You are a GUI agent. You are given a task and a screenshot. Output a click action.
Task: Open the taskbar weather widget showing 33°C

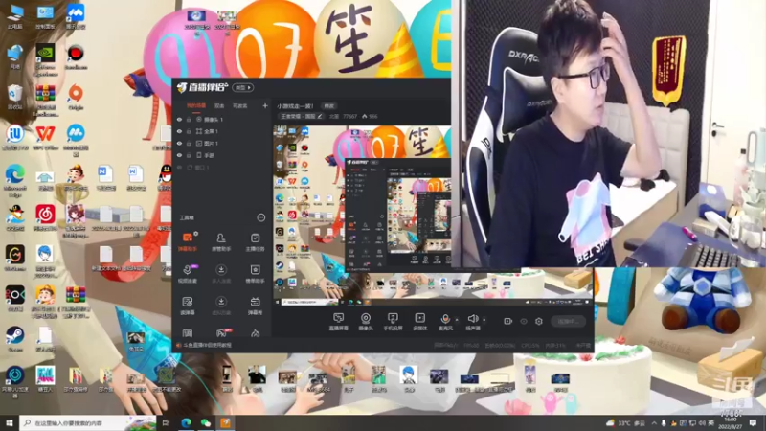click(x=626, y=423)
